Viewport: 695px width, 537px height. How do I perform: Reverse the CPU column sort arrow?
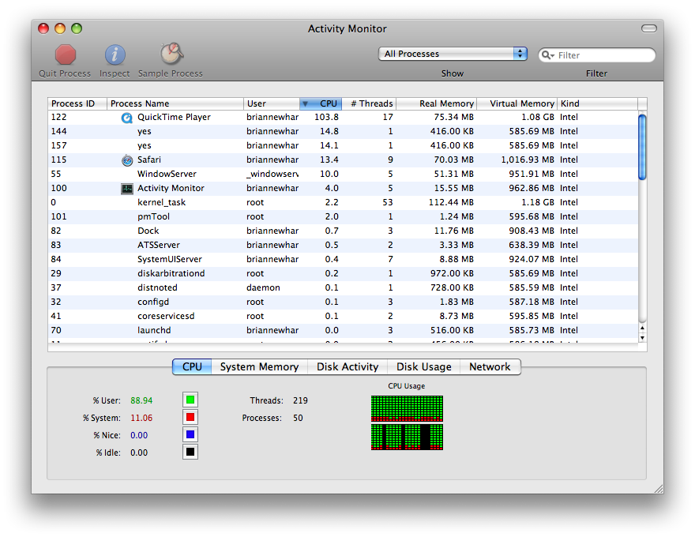click(x=305, y=103)
